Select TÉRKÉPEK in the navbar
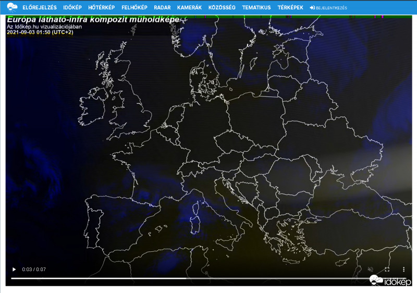Viewport: 417px width, 293px height. (290, 8)
